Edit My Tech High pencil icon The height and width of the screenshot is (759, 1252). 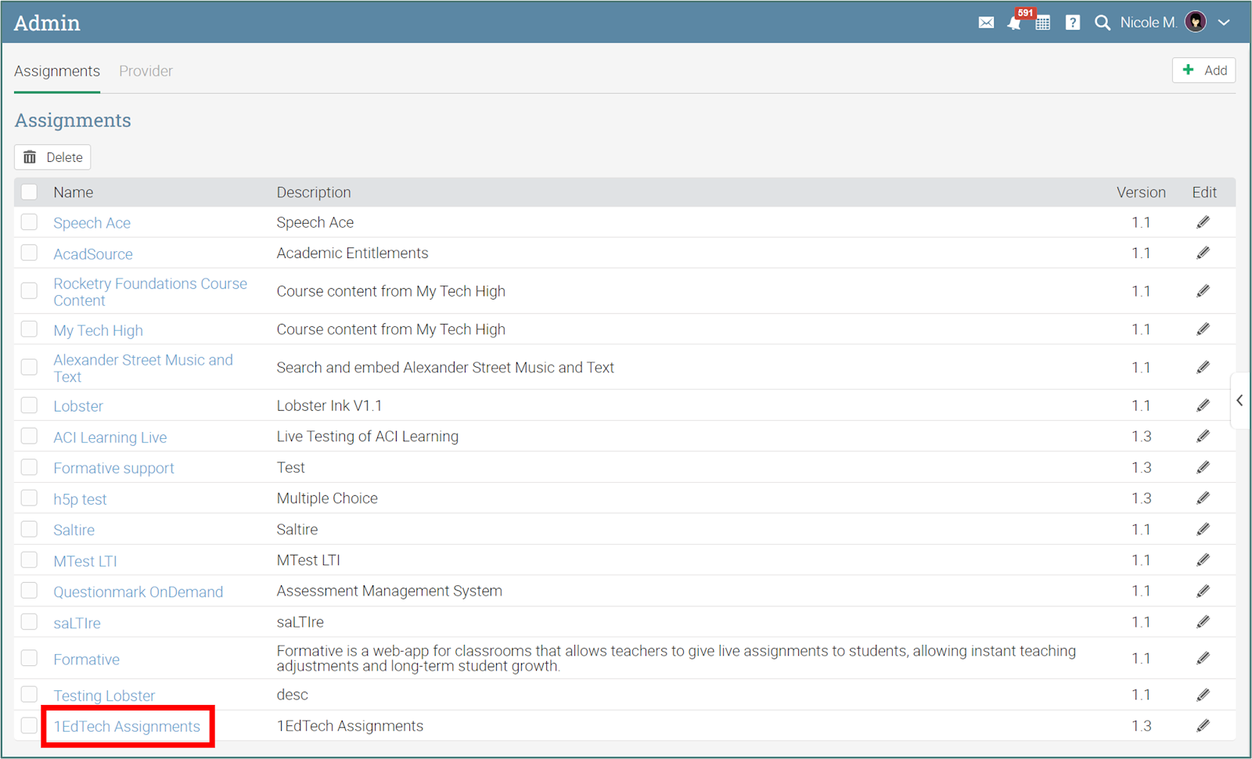point(1203,329)
